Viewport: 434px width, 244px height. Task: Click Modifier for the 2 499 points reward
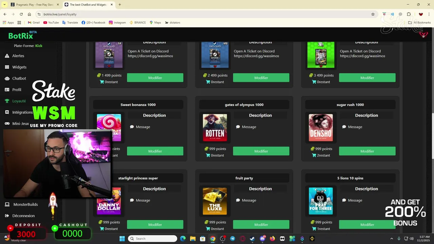coord(261,78)
